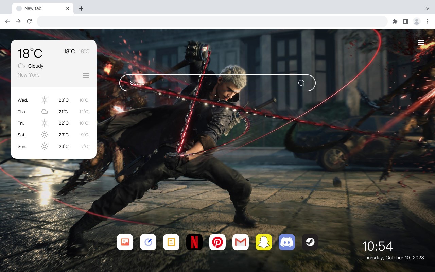Click the browser address bar

click(x=212, y=21)
